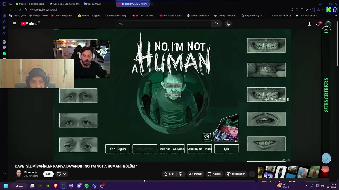Open the RTS Game Tutorial bookmark
The height and width of the screenshot is (190, 339).
pos(172,16)
